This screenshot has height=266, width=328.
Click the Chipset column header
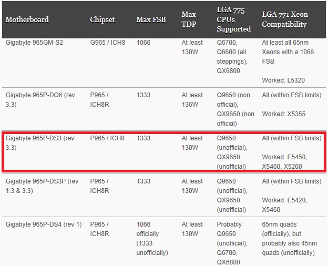pos(102,20)
